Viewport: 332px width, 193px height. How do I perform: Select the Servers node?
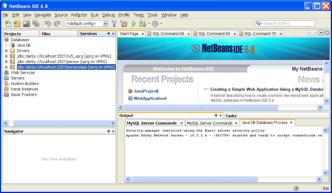click(x=18, y=78)
